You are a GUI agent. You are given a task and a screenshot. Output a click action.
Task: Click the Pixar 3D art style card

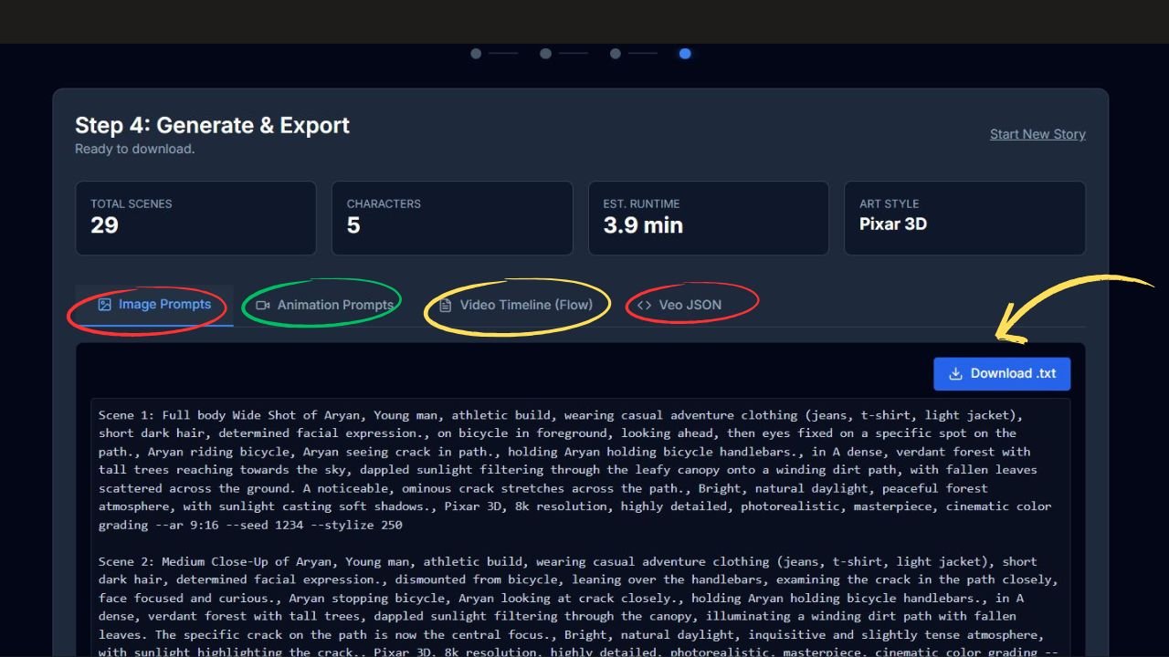click(x=965, y=217)
